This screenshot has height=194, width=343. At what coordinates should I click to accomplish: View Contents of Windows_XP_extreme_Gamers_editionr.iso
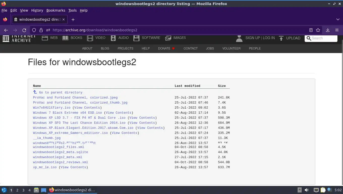[124, 133]
